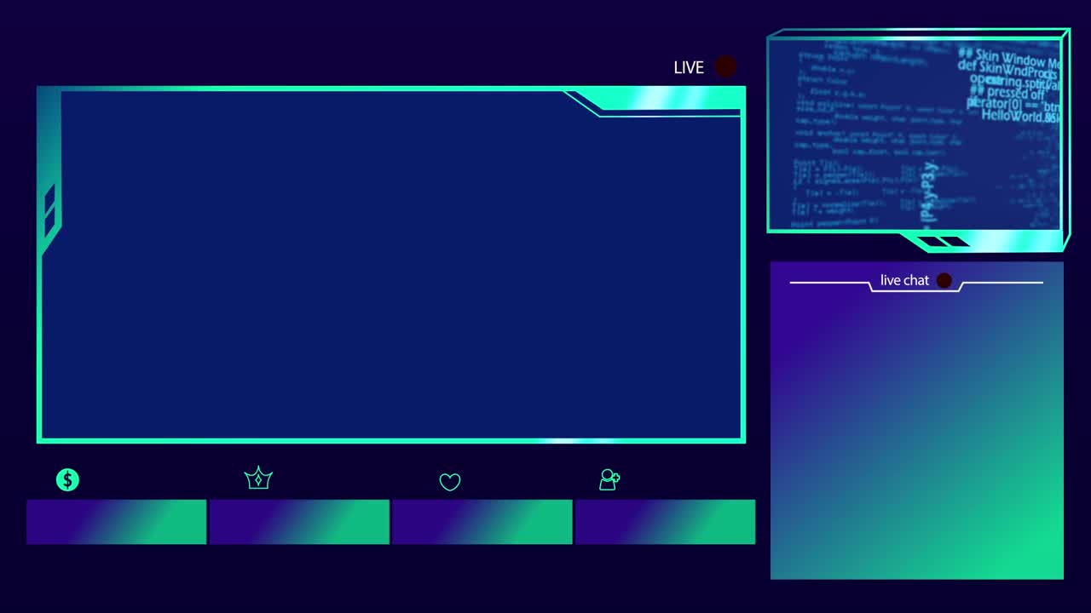Click the HelloWorld code text in webcam frame

(x=1020, y=117)
